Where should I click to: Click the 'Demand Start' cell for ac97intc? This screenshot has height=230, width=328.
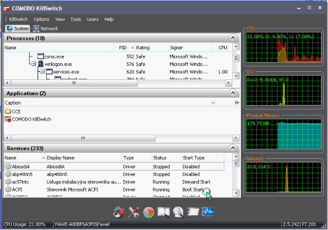[x=196, y=182]
